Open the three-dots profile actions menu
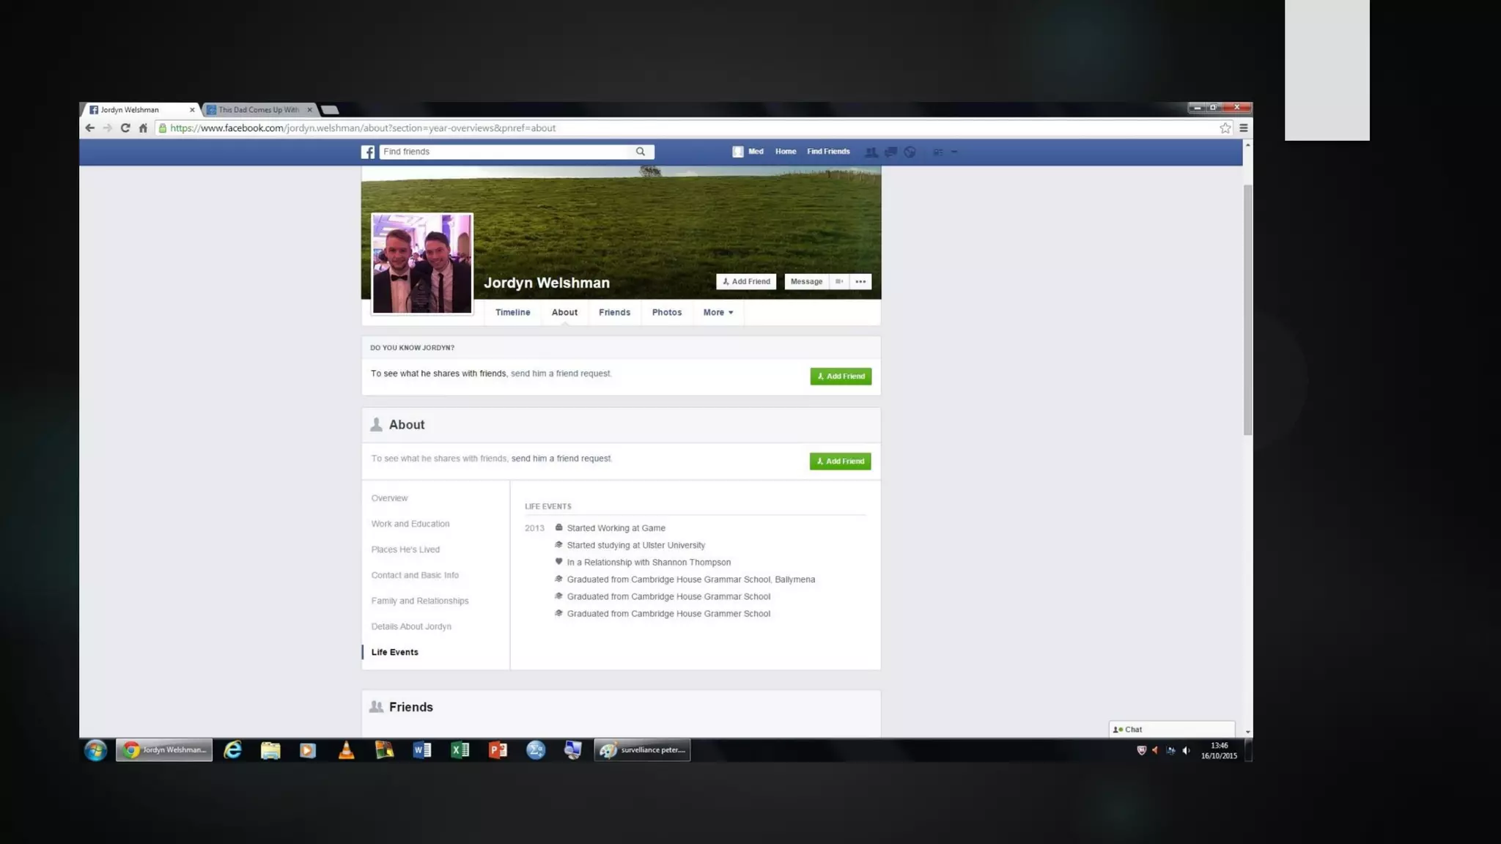This screenshot has height=844, width=1501. pos(860,281)
